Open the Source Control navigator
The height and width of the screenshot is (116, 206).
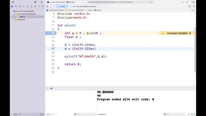pos(16,6)
